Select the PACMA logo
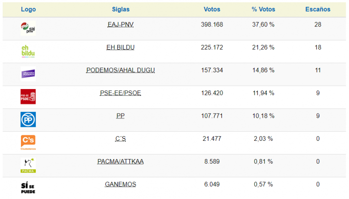Viewport: 349px width, 199px height. coord(28,165)
